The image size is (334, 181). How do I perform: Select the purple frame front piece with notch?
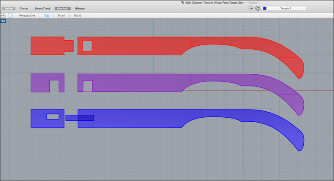click(40, 83)
